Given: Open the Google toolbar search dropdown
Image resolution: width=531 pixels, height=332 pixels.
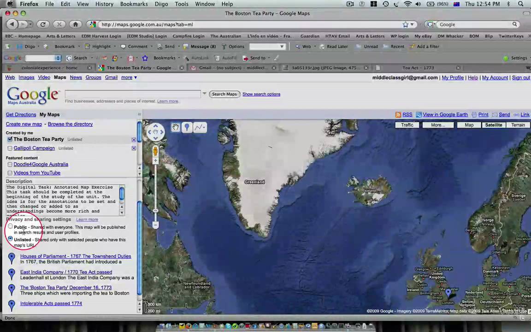Looking at the screenshot, I should tap(58, 58).
